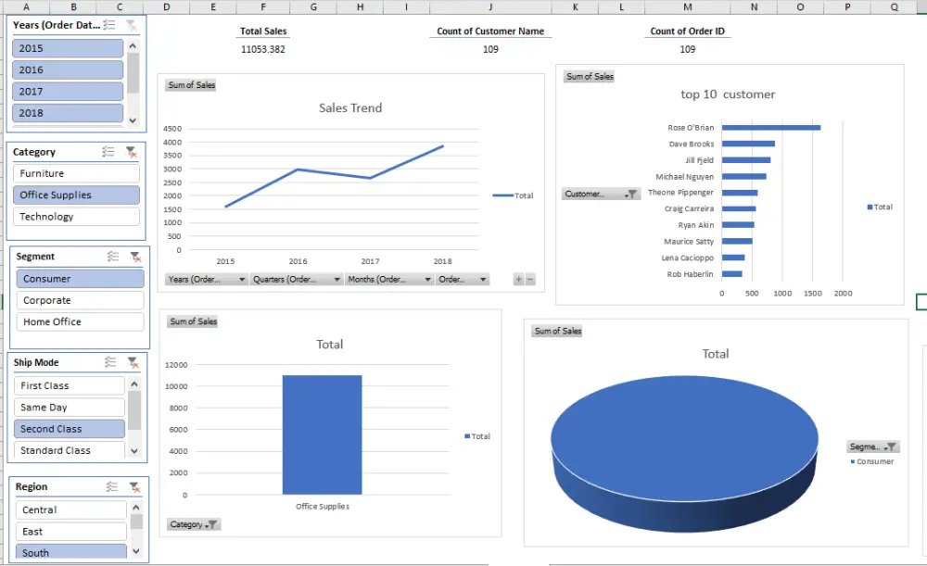
Task: Click Sum of Sales button on pie chart
Action: click(x=556, y=329)
